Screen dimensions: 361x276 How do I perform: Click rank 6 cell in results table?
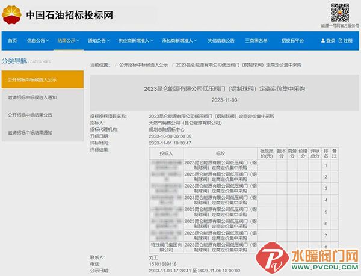pyautogui.click(x=326, y=224)
